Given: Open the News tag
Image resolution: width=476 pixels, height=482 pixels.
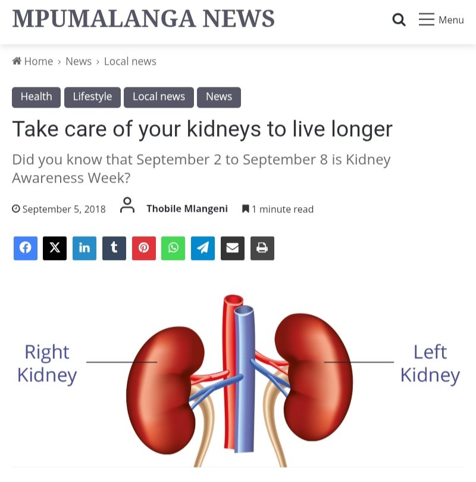Looking at the screenshot, I should point(219,96).
